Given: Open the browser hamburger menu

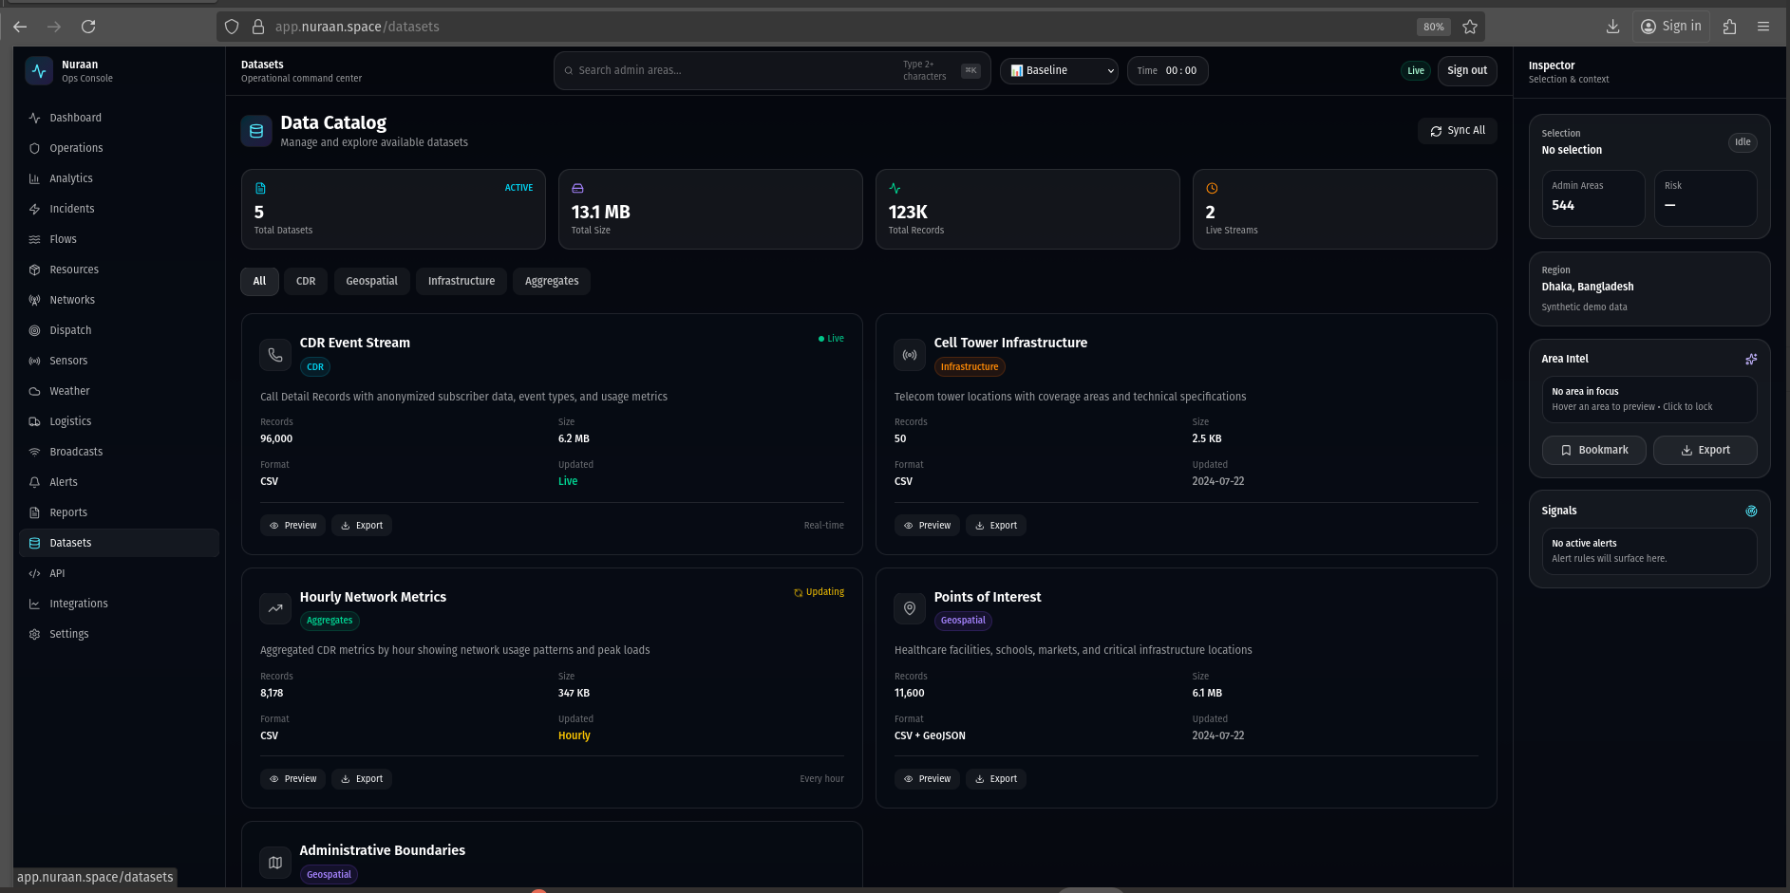Looking at the screenshot, I should coord(1762,27).
